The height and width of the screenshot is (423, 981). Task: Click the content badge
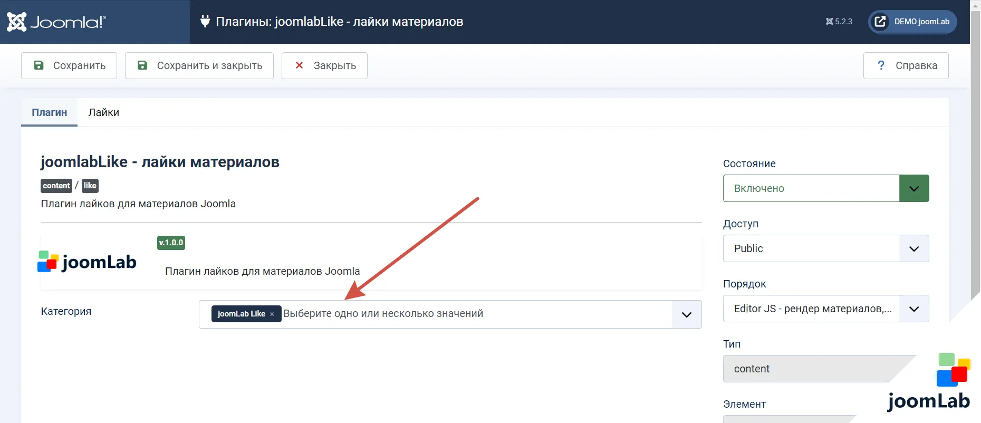pyautogui.click(x=56, y=186)
